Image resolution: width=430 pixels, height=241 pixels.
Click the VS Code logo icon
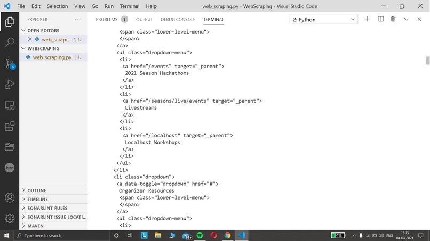click(7, 6)
